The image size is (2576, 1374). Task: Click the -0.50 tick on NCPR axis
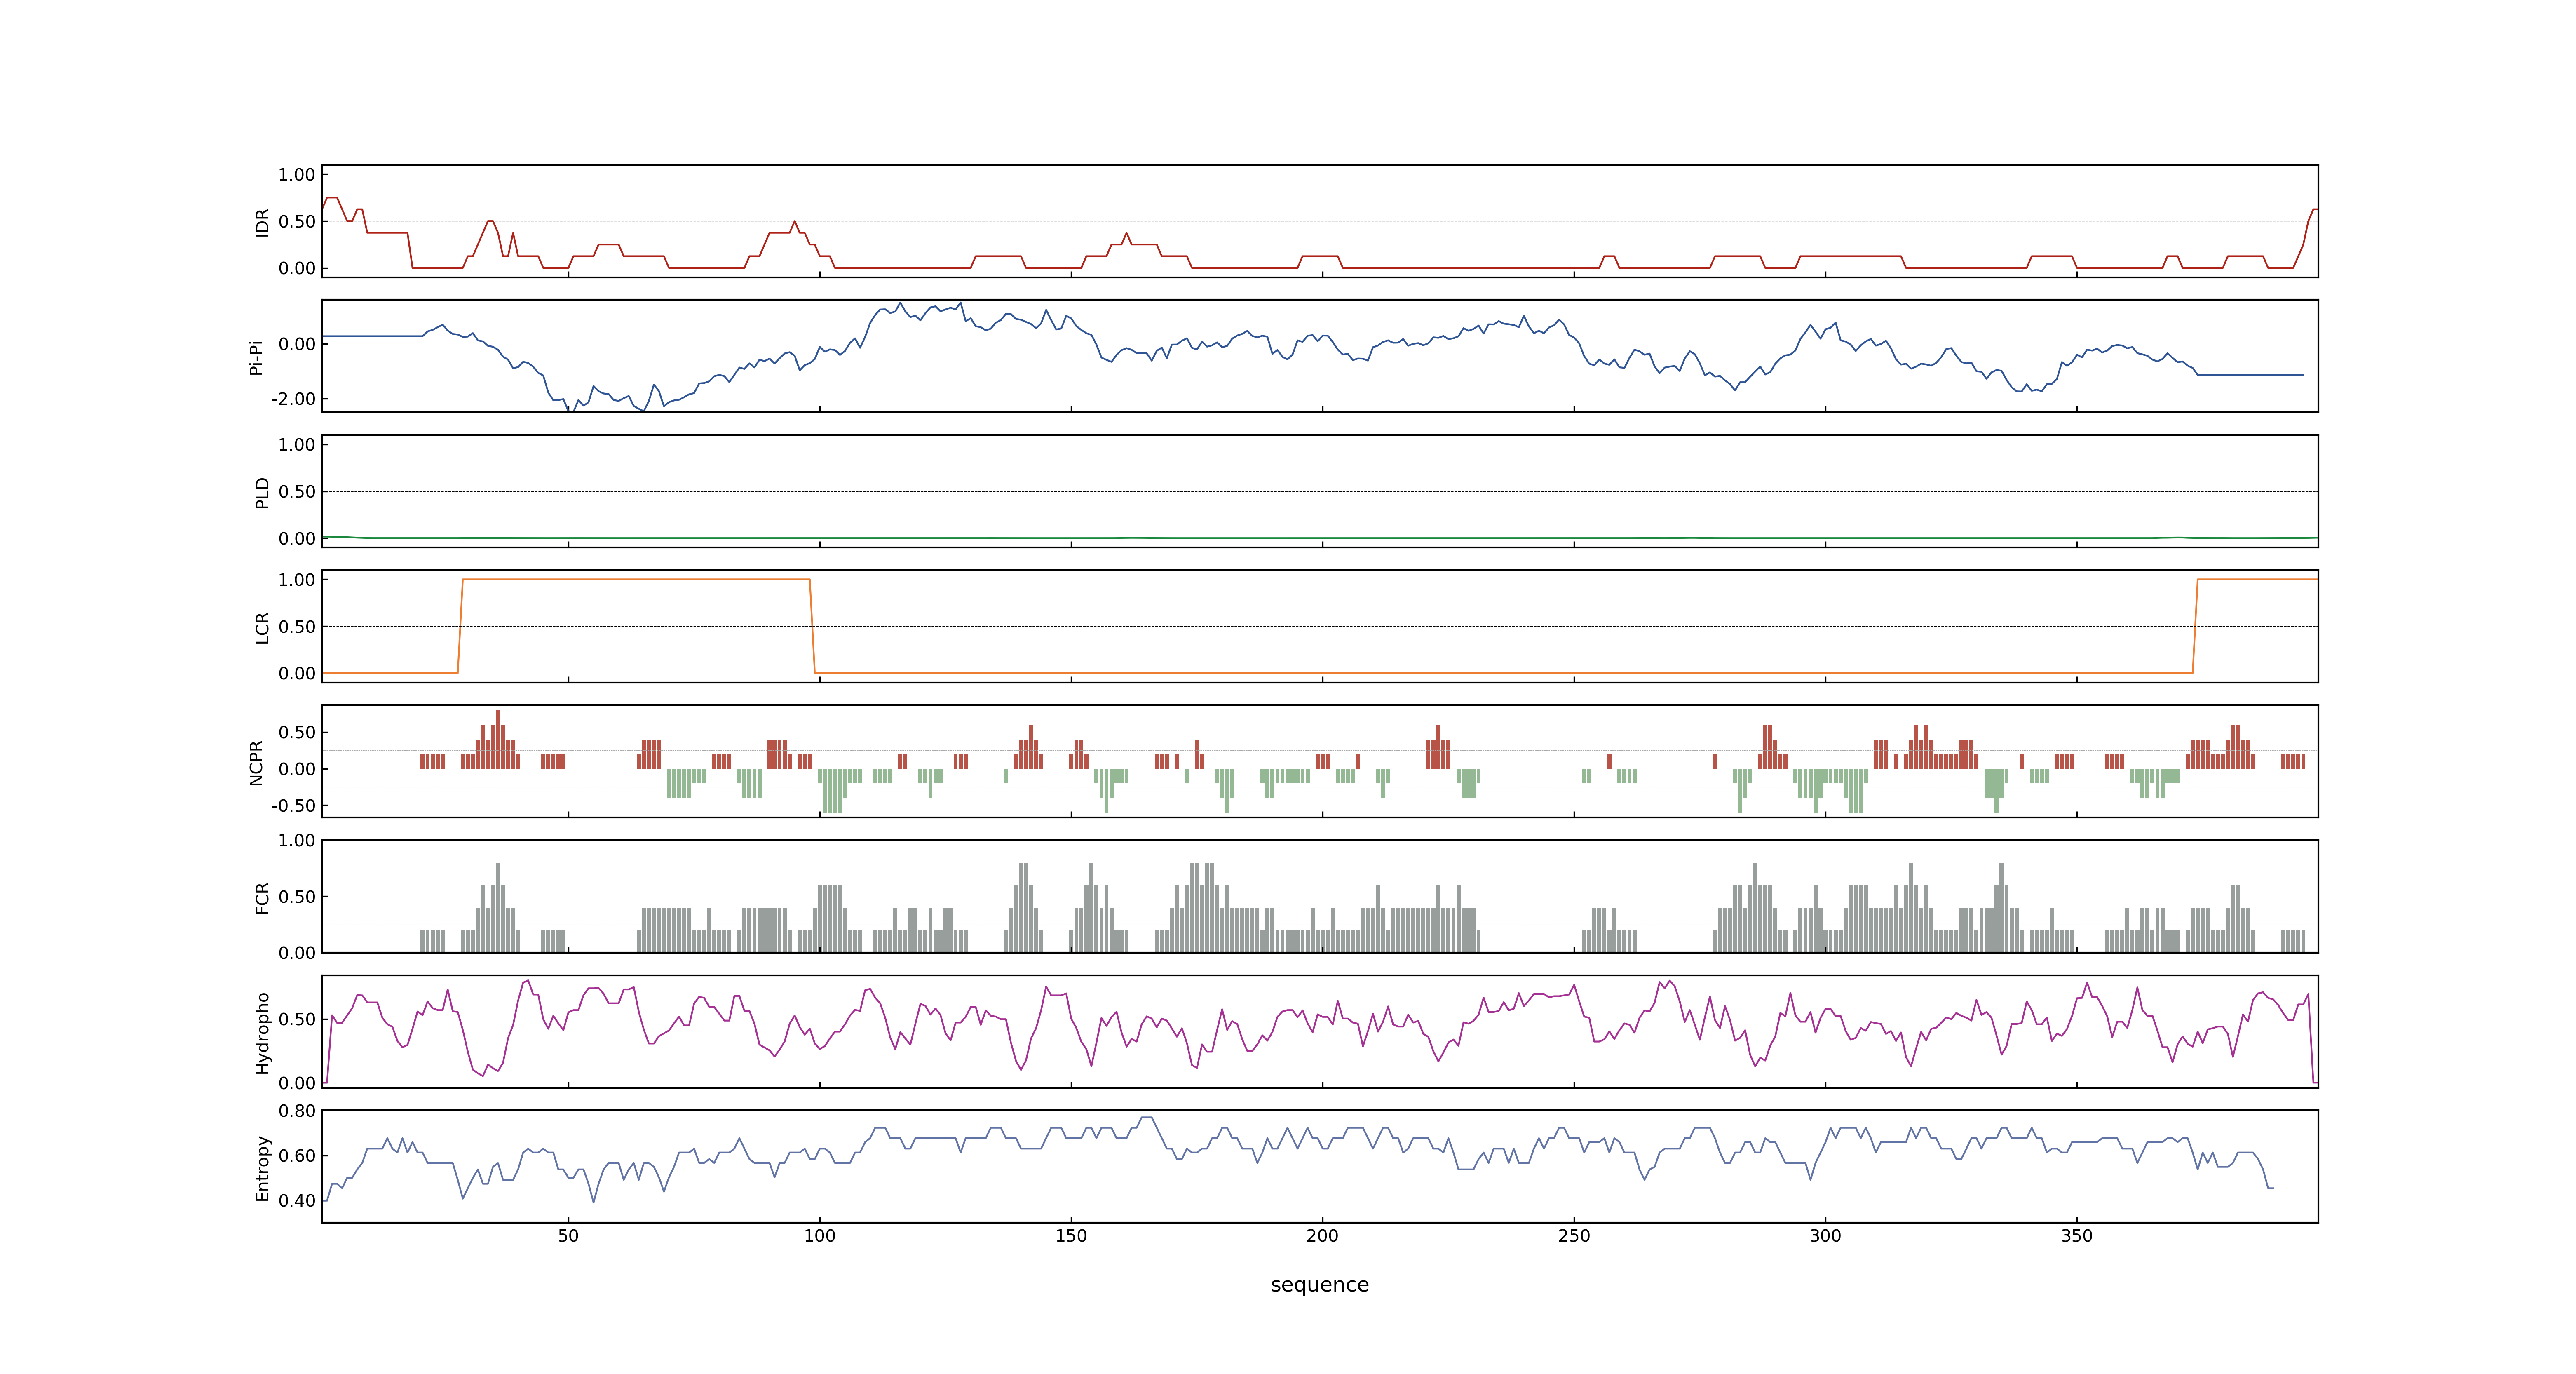pos(293,805)
